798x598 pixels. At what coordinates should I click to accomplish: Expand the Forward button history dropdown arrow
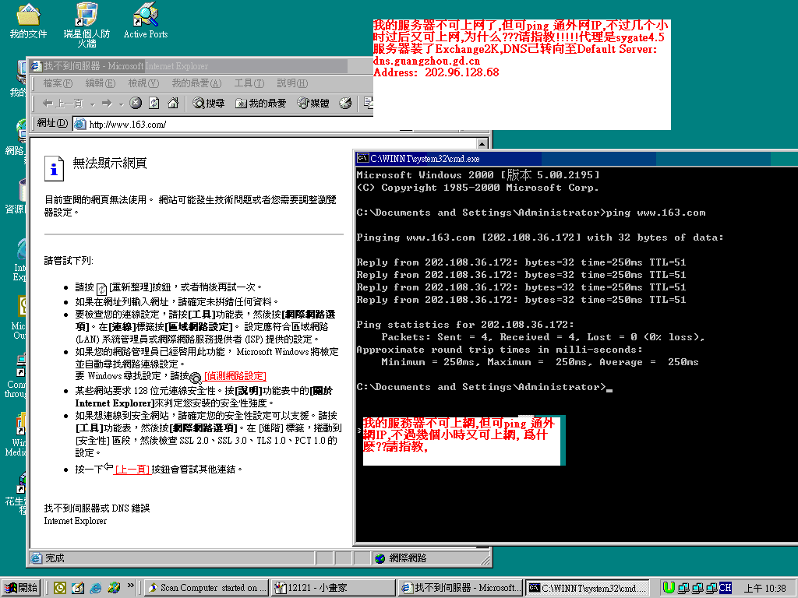pyautogui.click(x=121, y=104)
